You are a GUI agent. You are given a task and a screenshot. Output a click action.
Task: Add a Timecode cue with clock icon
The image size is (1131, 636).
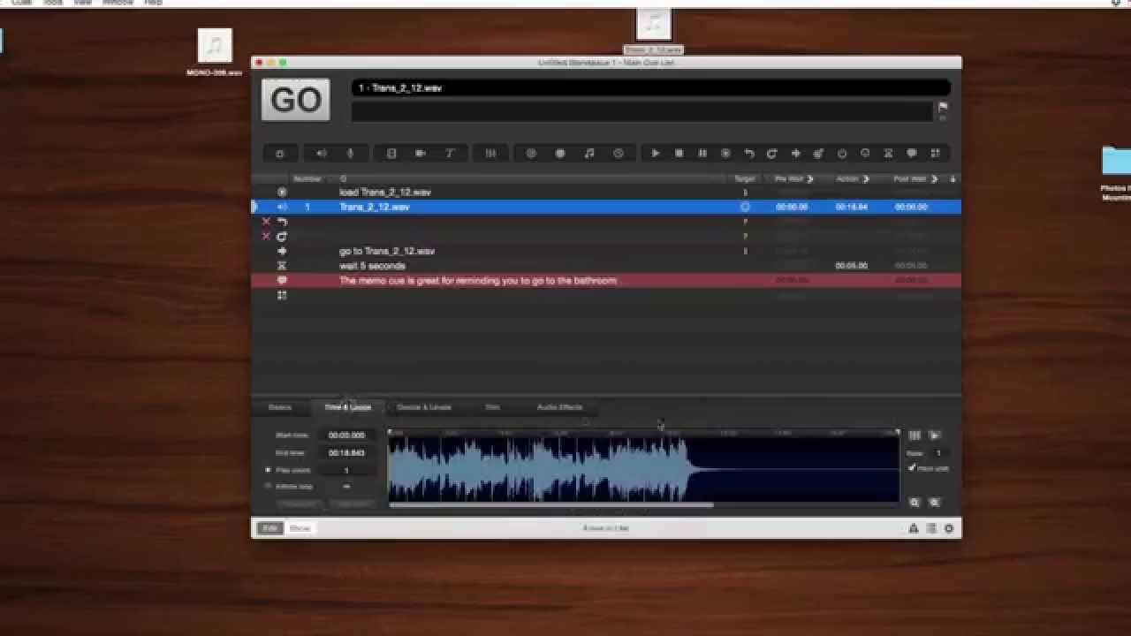click(619, 154)
